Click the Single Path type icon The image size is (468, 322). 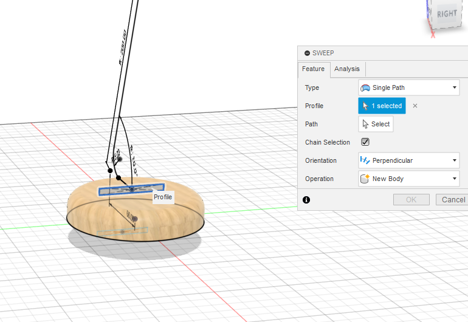365,87
